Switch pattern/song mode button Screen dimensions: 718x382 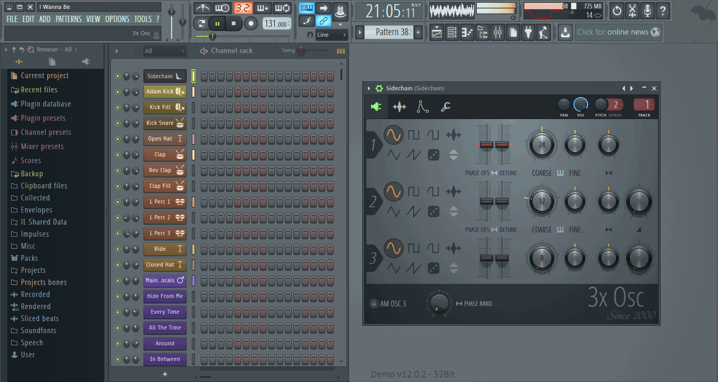point(201,24)
